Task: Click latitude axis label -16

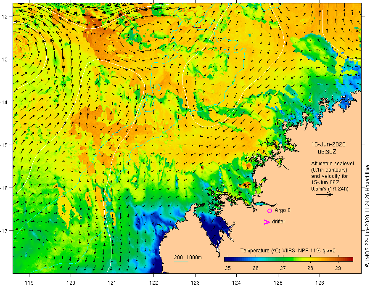Action: tap(4, 188)
